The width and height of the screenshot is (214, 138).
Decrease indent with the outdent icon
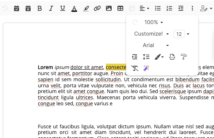click(181, 8)
